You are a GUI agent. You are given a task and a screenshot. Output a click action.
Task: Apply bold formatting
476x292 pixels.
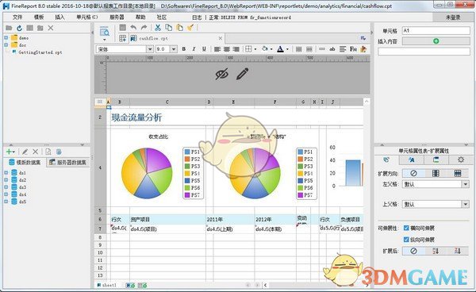click(184, 49)
